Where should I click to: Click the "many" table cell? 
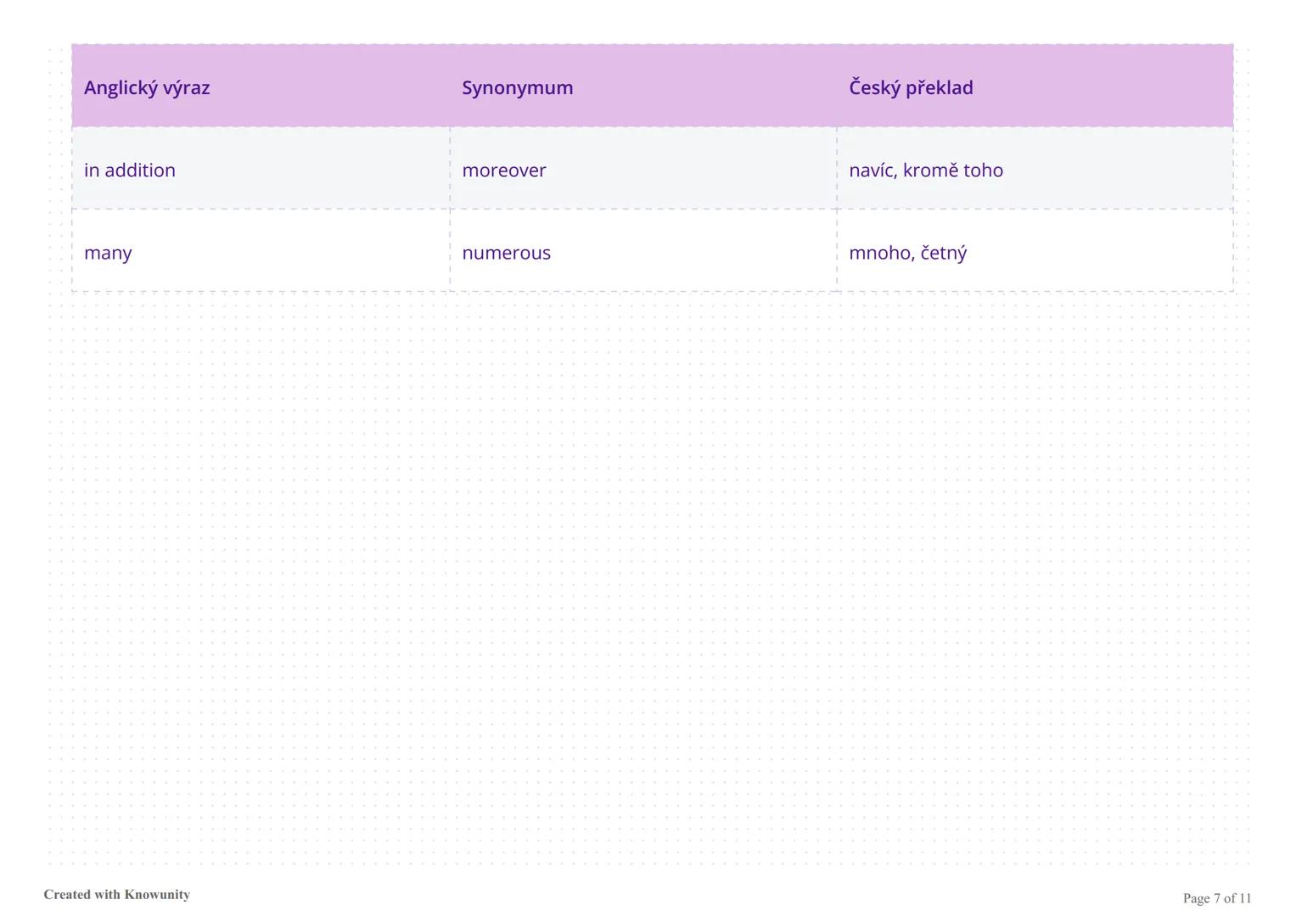point(108,253)
